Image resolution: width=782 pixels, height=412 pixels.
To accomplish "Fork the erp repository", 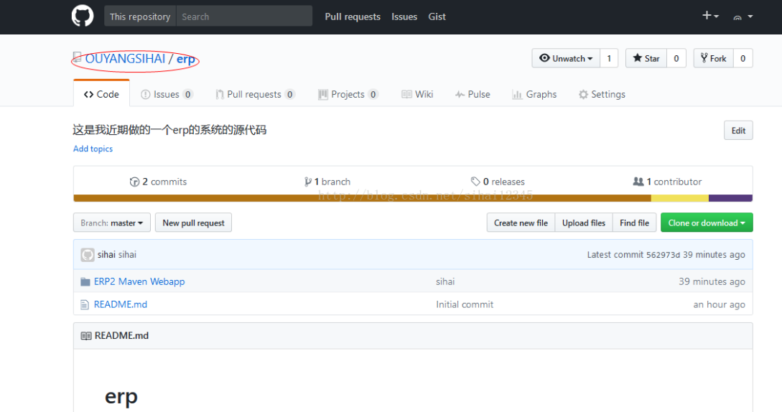I will click(713, 58).
